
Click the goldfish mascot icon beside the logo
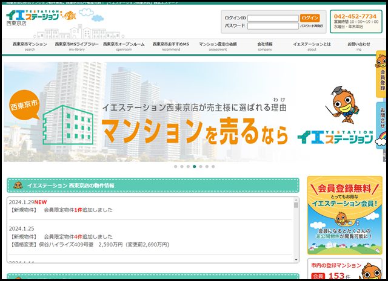(x=70, y=16)
